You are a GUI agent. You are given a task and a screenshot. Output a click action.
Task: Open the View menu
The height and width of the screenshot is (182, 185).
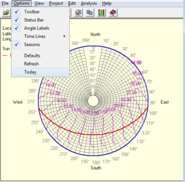[39, 3]
